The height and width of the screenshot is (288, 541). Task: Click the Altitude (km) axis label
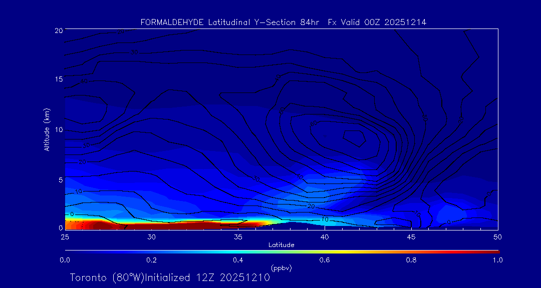click(47, 129)
